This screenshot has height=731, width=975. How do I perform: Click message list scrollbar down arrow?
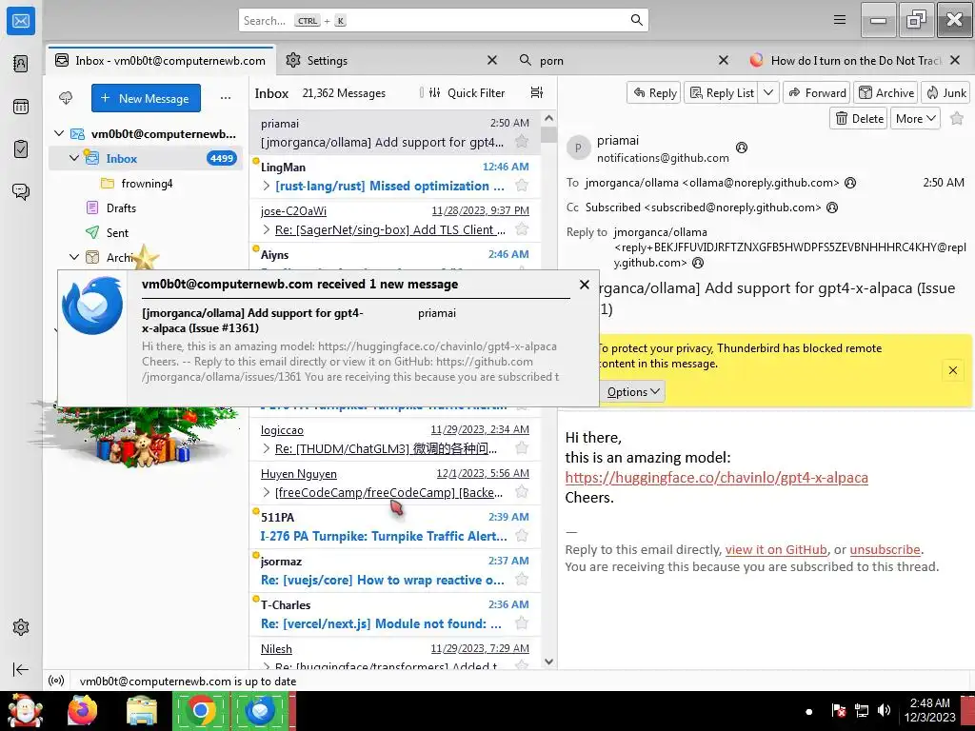point(548,662)
